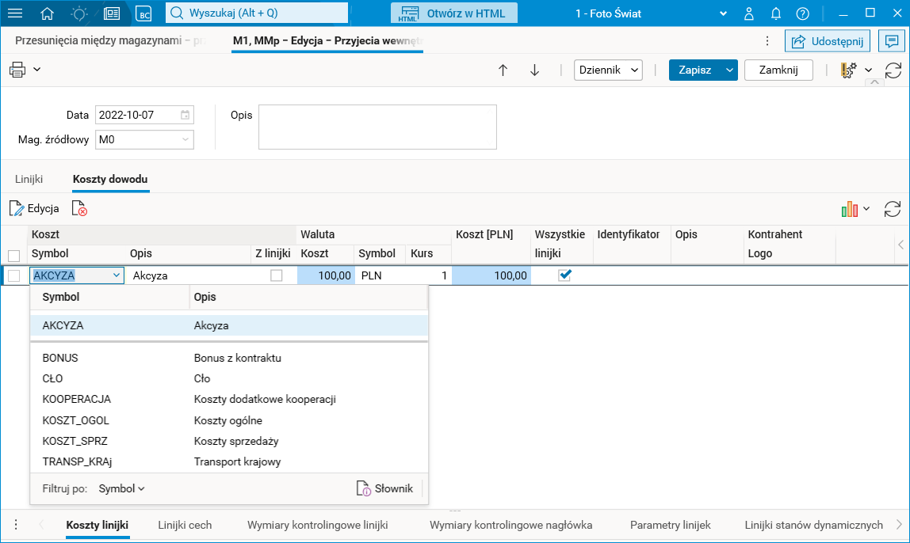Click the user profile icon
This screenshot has width=910, height=543.
pos(748,13)
